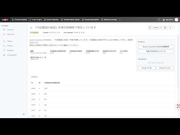Open the Status dropdown
The width and height of the screenshot is (180, 135).
click(x=157, y=28)
